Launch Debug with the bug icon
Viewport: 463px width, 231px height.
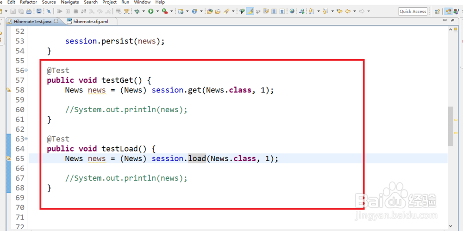point(137,11)
